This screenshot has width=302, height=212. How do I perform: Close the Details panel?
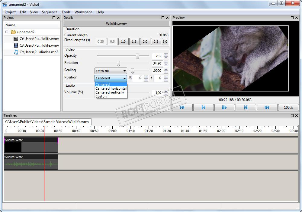point(167,18)
